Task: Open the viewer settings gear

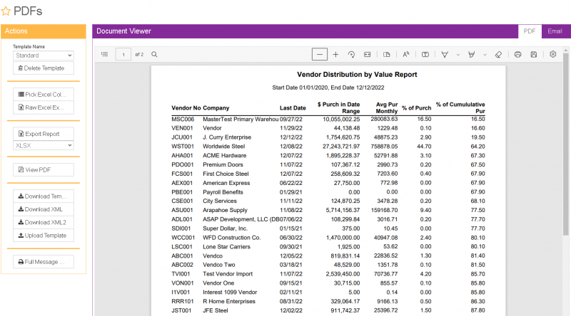Action: (552, 54)
